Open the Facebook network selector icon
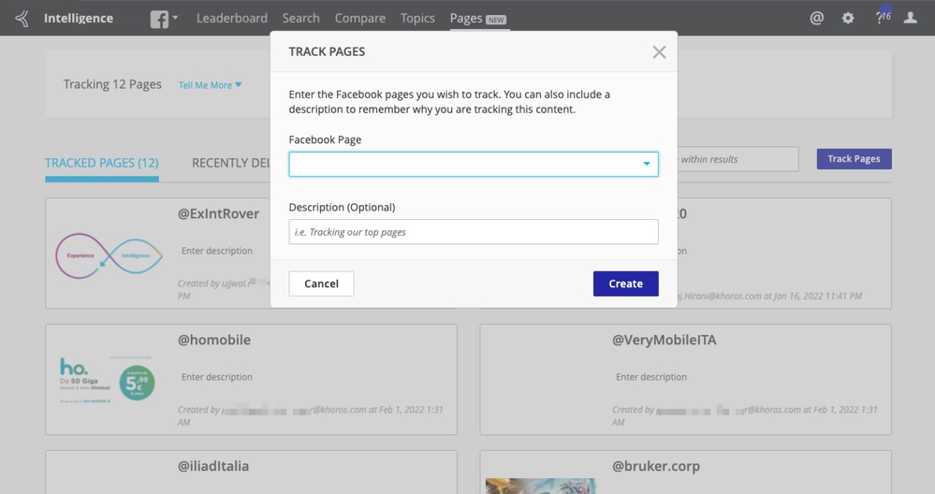The height and width of the screenshot is (494, 935). click(159, 19)
